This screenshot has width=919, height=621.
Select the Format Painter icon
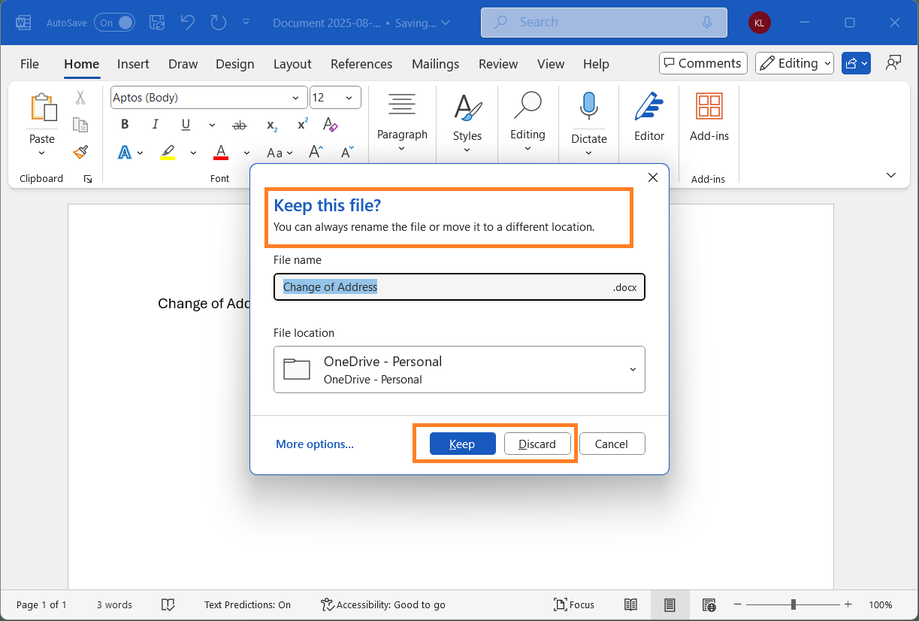pos(80,152)
